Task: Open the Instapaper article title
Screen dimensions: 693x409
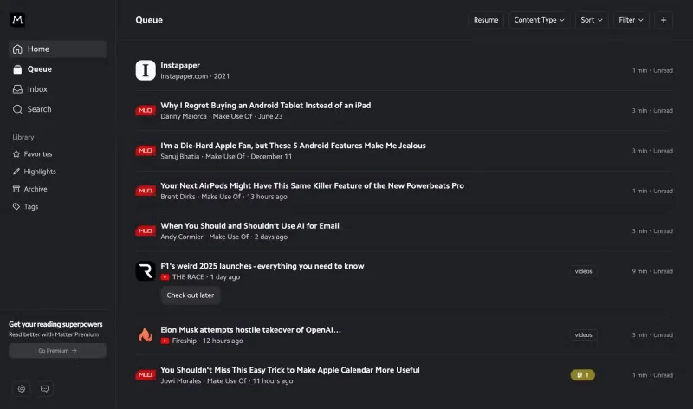Action: tap(180, 65)
